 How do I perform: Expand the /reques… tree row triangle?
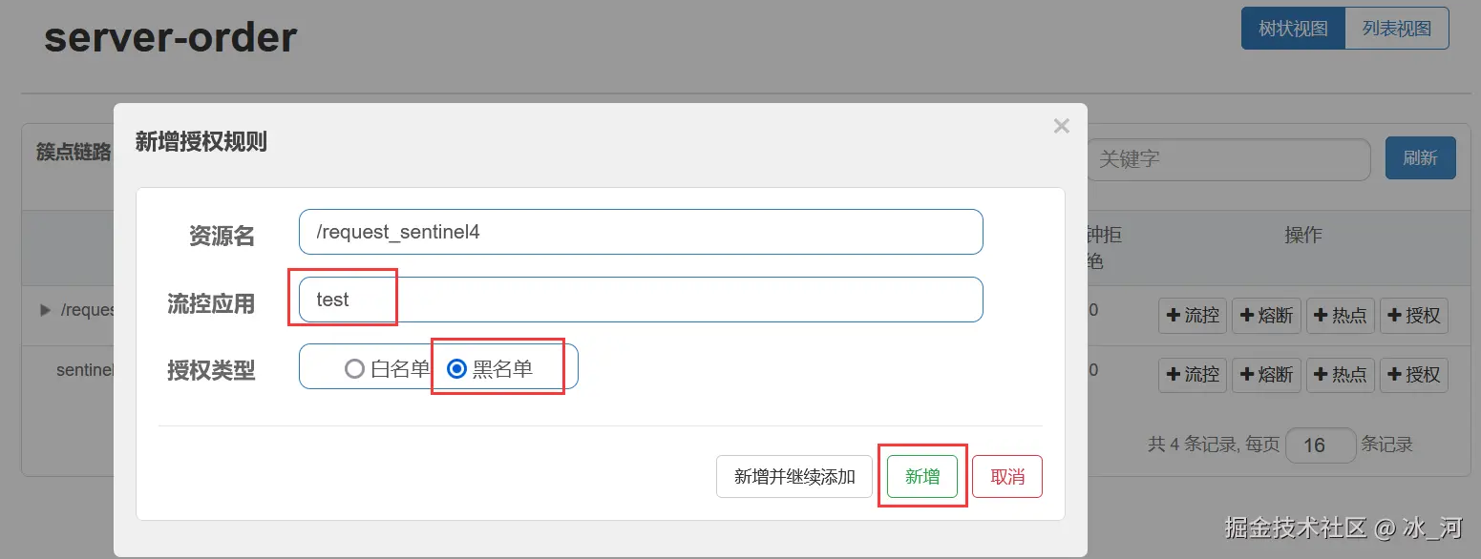pos(45,310)
